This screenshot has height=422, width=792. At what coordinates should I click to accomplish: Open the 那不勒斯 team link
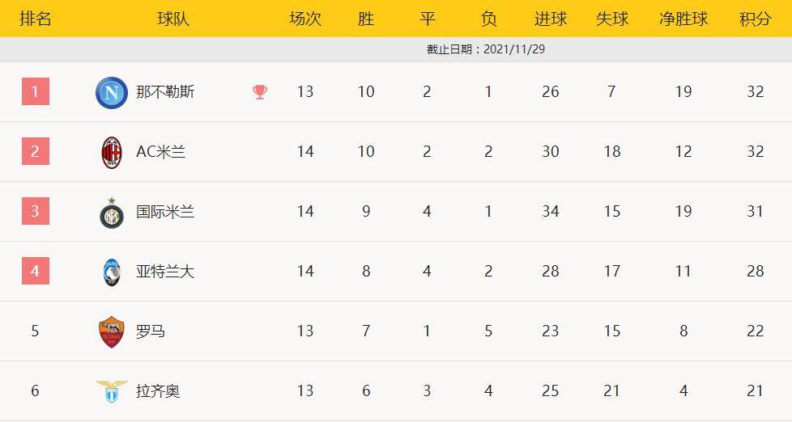165,92
